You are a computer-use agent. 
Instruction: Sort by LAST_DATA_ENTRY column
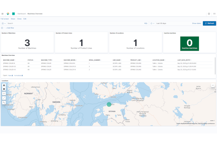tap(184, 60)
